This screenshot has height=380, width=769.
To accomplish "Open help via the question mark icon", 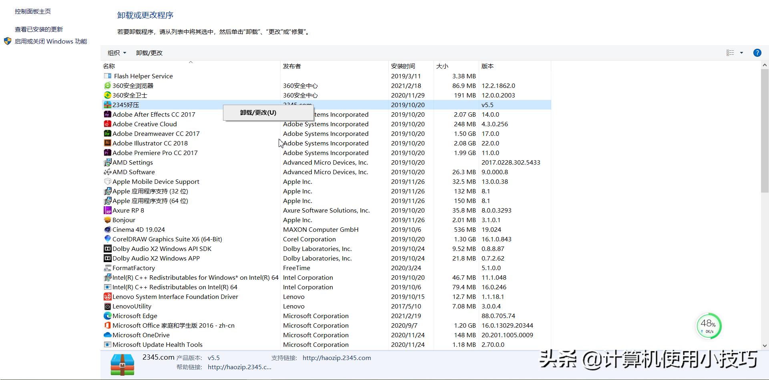I will tap(757, 52).
